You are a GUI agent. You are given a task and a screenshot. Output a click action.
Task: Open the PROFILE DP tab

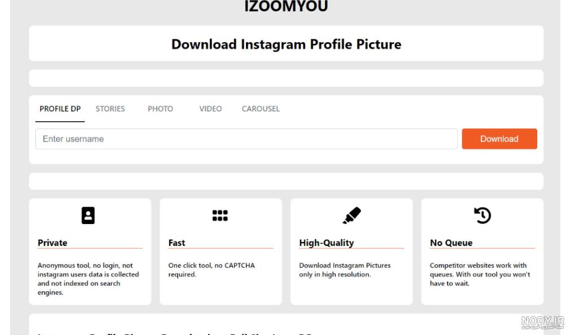click(x=60, y=109)
